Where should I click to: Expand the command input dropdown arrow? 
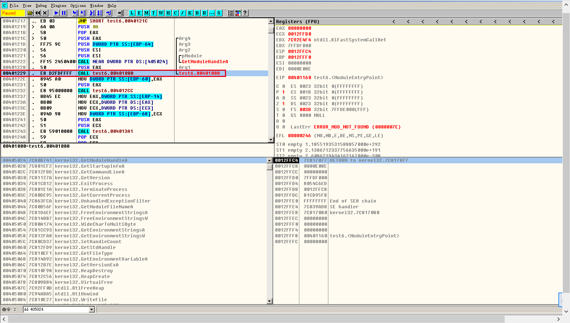point(91,310)
